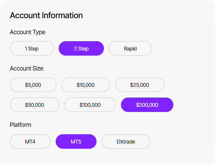Switch platform to DXtrade
The height and width of the screenshot is (165, 216).
(x=126, y=142)
